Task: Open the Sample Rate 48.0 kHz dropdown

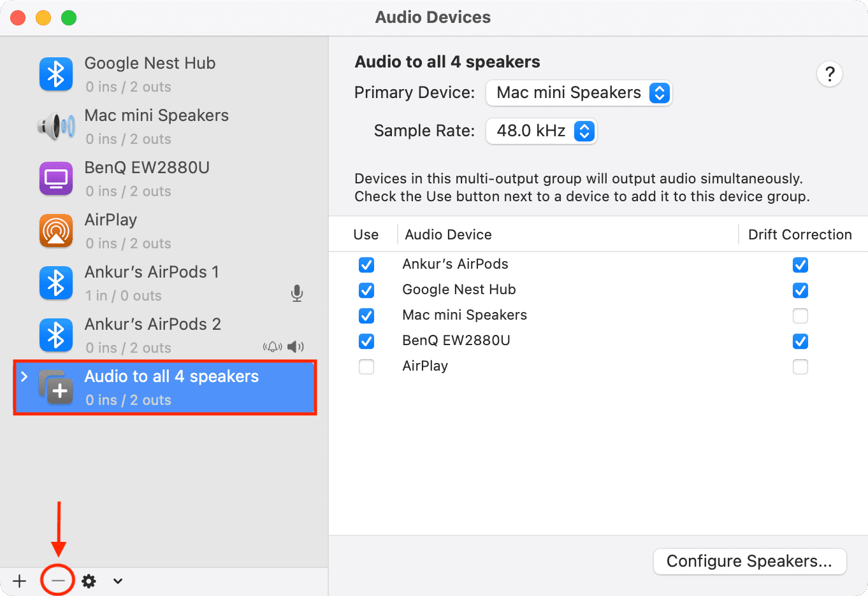Action: pyautogui.click(x=541, y=131)
